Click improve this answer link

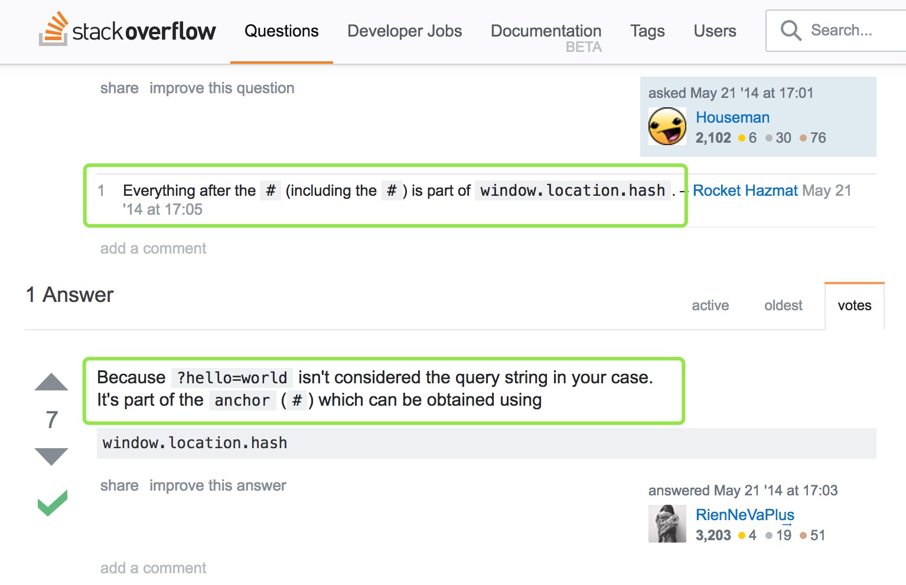tap(217, 485)
